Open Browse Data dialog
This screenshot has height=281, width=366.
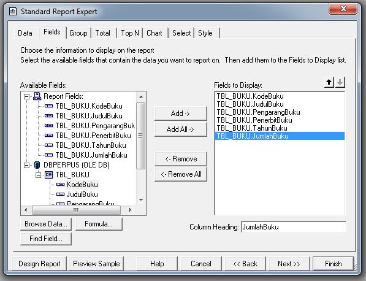click(x=46, y=224)
